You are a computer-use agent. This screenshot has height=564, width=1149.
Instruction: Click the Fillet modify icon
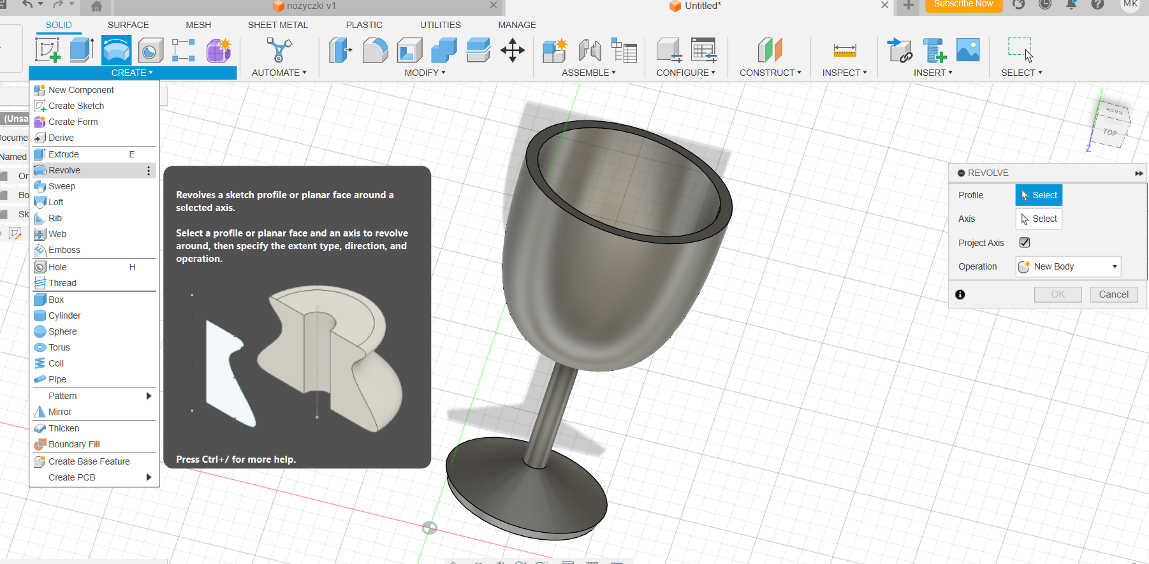point(375,50)
